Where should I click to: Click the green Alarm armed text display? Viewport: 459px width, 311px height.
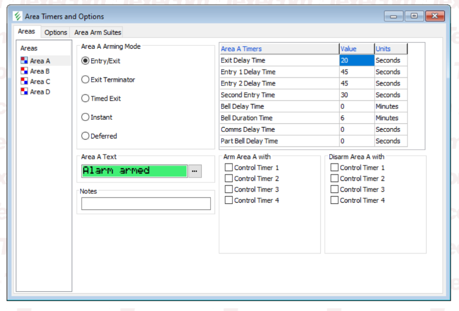pos(134,171)
